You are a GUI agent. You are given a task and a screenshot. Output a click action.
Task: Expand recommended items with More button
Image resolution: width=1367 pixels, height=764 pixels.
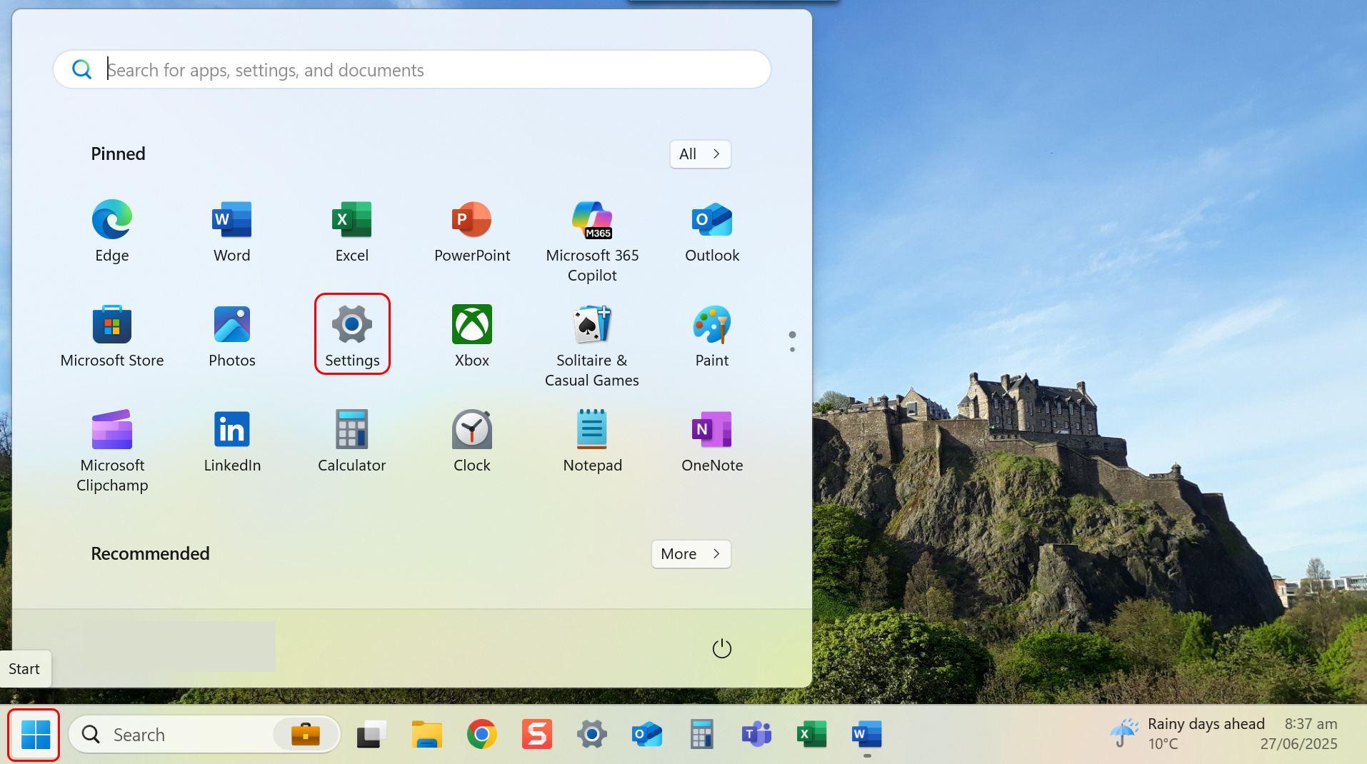691,554
